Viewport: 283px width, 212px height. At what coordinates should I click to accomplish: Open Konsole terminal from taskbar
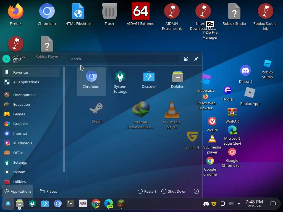(70, 203)
